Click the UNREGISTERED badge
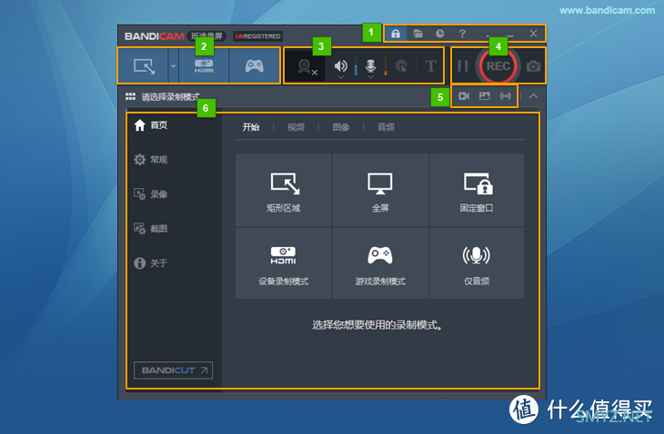This screenshot has height=434, width=664. pyautogui.click(x=258, y=36)
